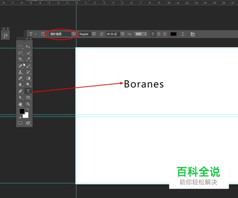Select the Eyedropper tool
Image resolution: width=238 pixels, height=198 pixels.
coord(28,59)
